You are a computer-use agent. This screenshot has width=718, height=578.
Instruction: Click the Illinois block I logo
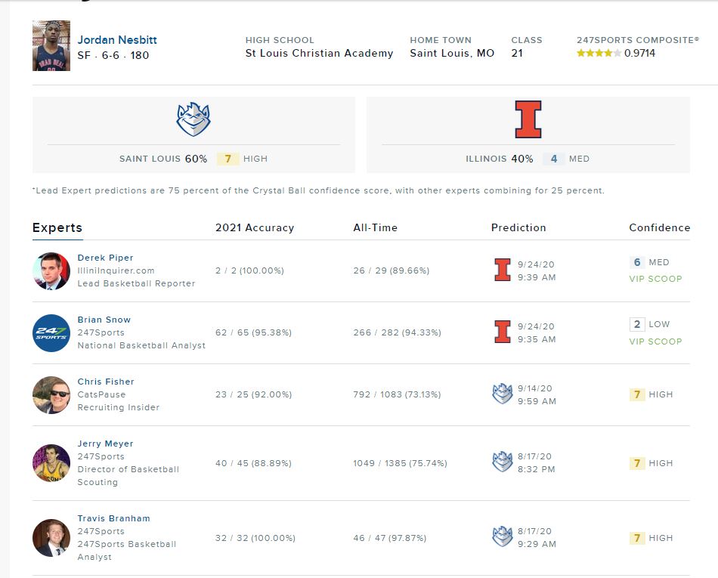click(528, 119)
